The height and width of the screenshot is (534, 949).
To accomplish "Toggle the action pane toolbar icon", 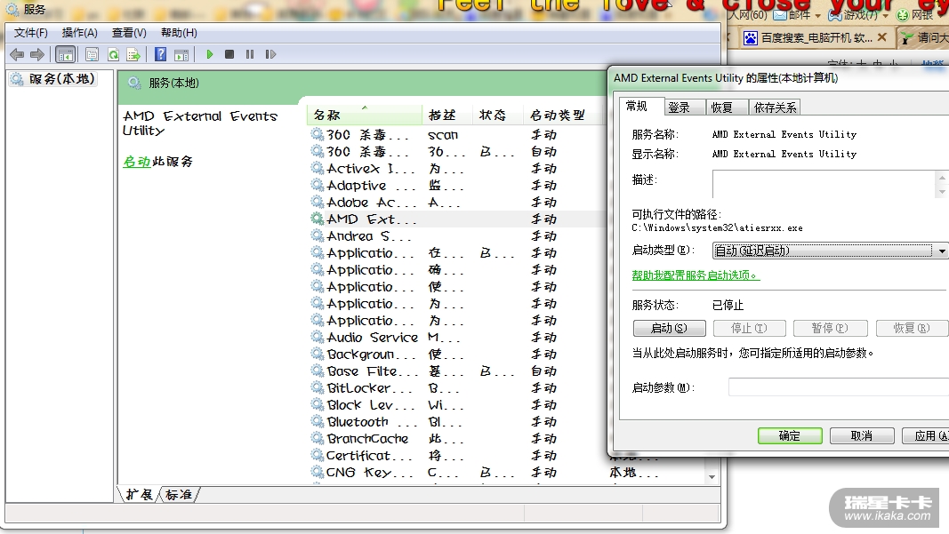I will point(181,55).
